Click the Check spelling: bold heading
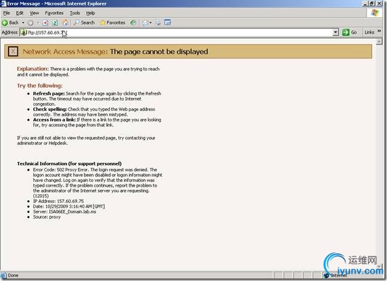Image resolution: width=387 pixels, height=281 pixels. 50,109
